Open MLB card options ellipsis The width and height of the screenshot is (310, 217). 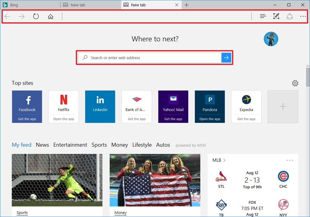click(x=290, y=160)
